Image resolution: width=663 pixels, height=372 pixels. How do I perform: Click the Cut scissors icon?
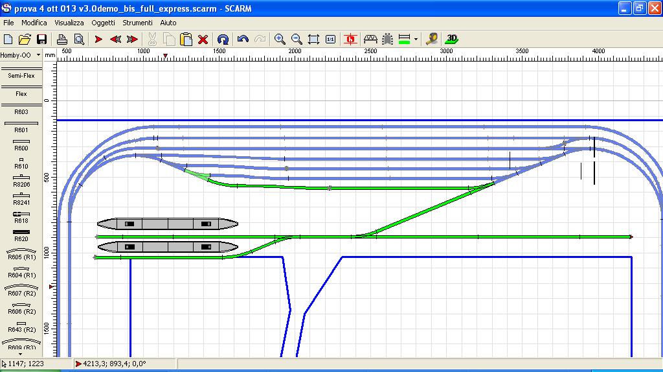152,40
